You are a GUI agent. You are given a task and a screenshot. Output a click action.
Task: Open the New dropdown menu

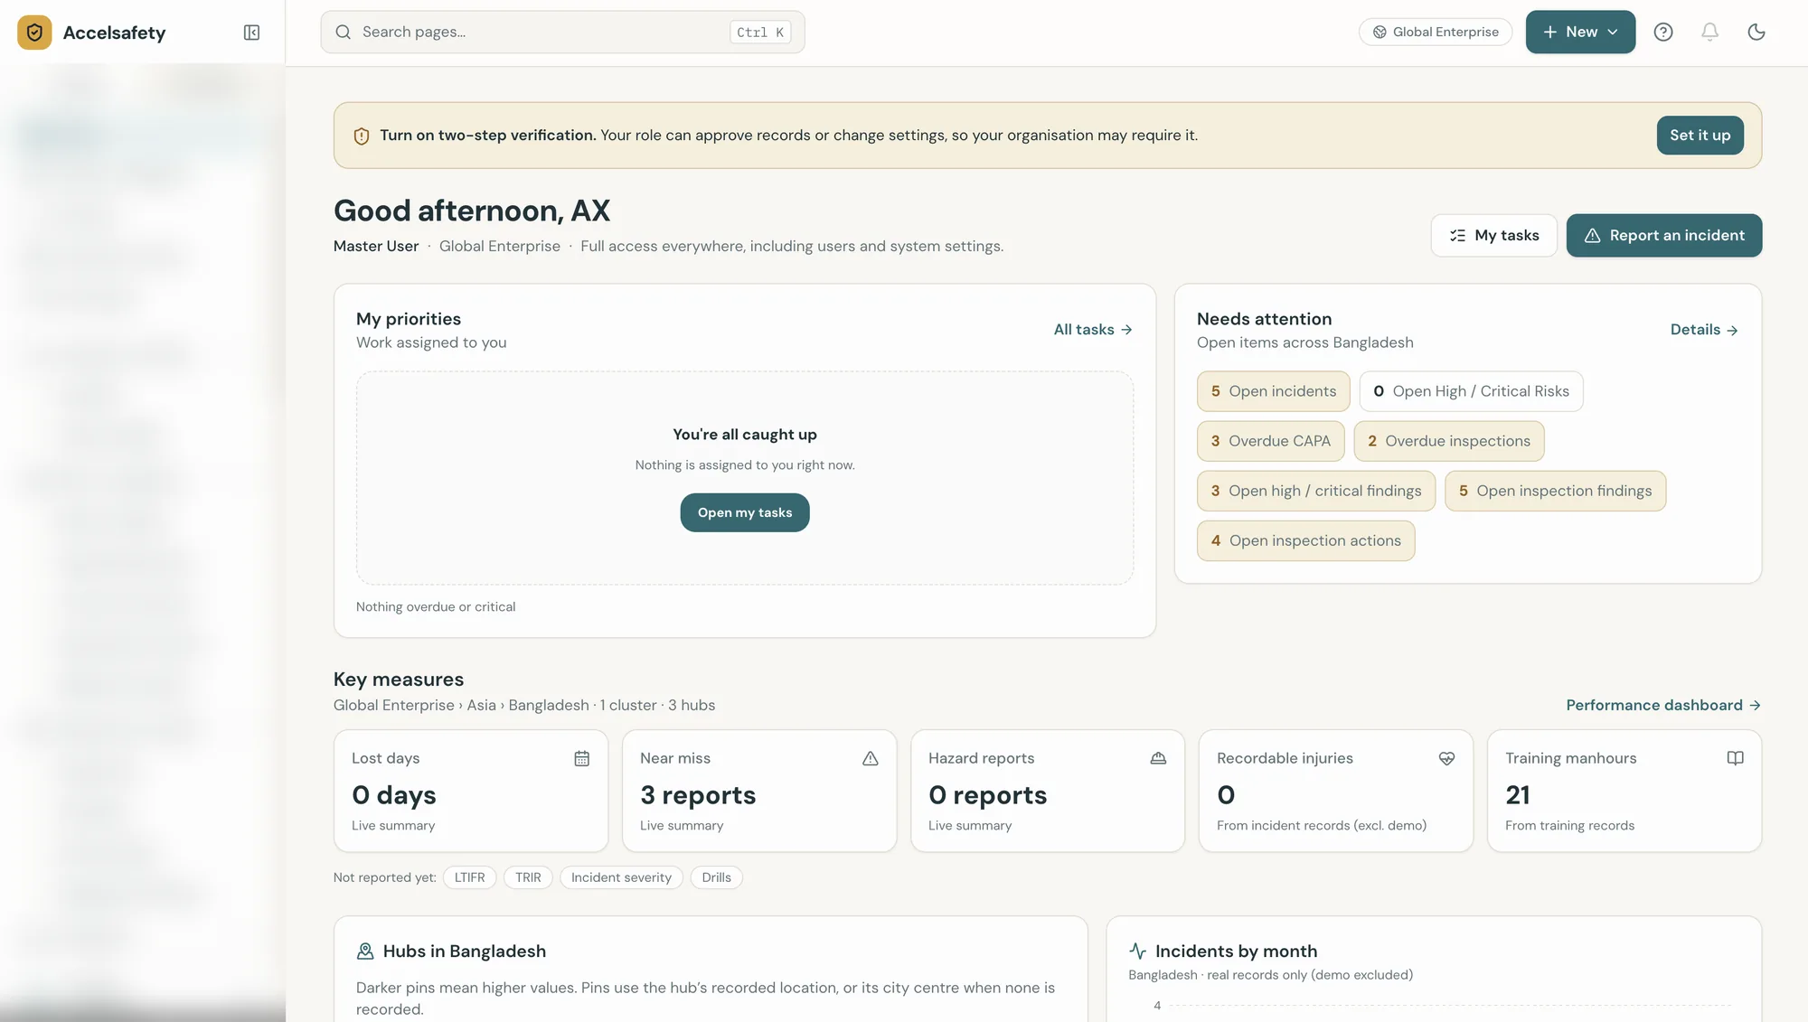1580,33
